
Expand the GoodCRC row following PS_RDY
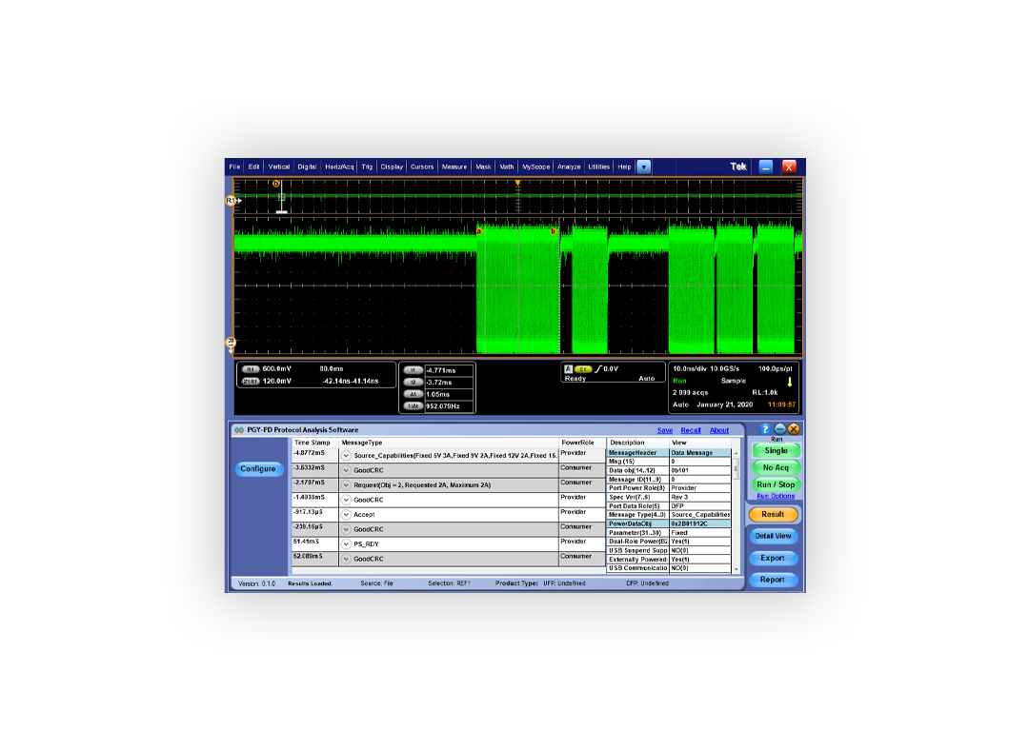click(346, 560)
